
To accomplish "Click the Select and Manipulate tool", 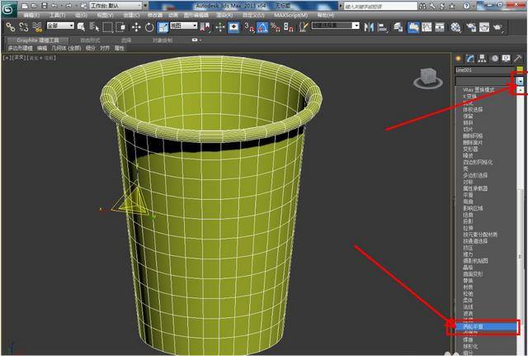I will click(x=220, y=27).
